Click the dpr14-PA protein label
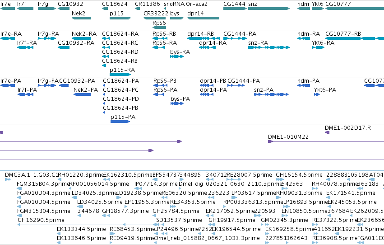The image size is (384, 245). (x=213, y=90)
